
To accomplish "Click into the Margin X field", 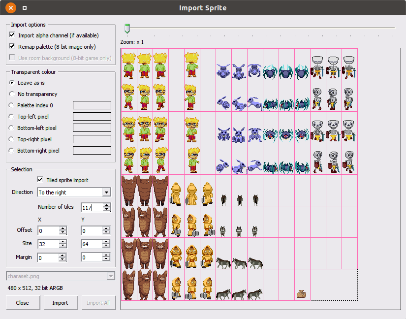I will [x=48, y=257].
